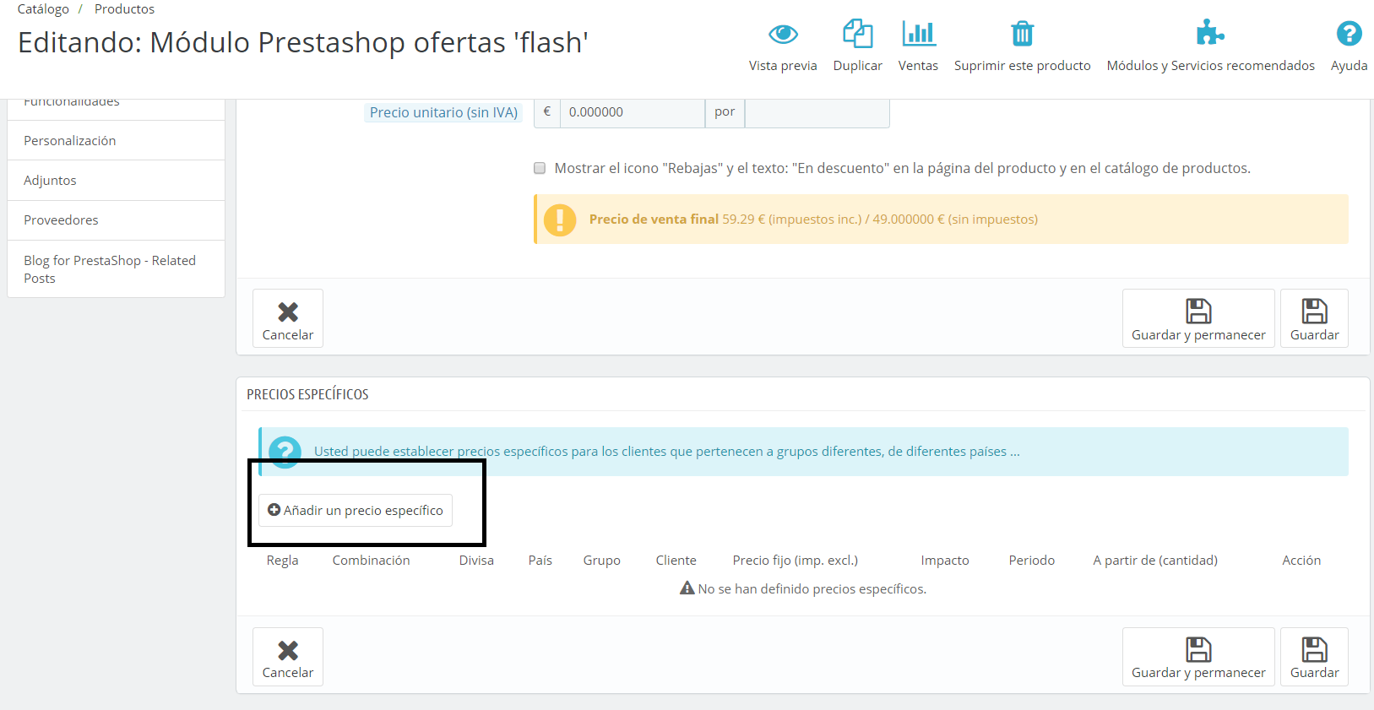Click the Cliente column header

(x=676, y=561)
